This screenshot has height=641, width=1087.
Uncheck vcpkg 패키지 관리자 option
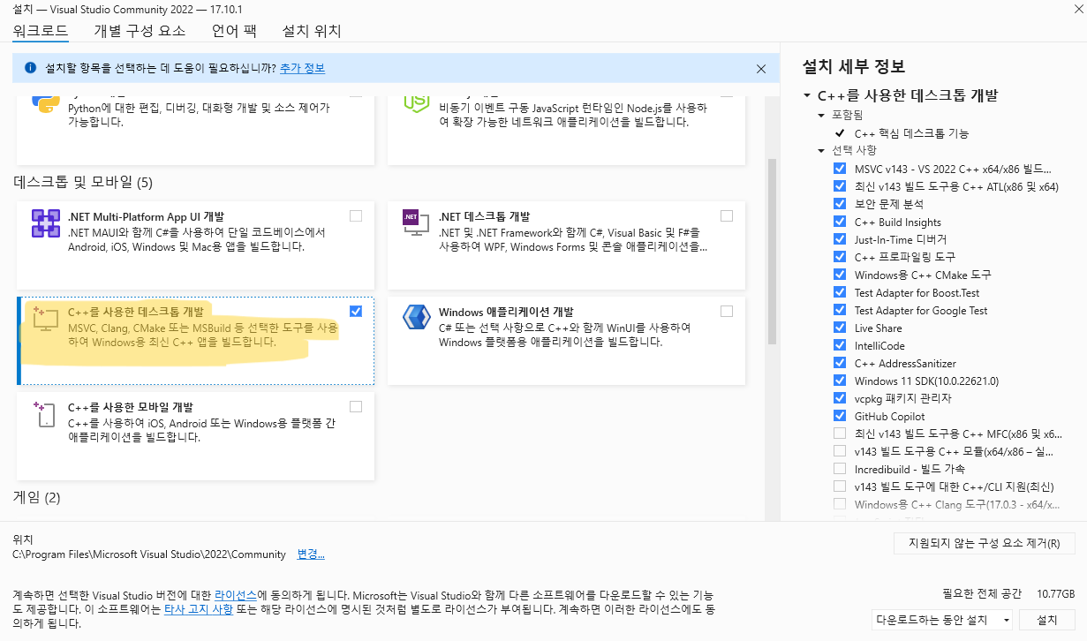839,398
